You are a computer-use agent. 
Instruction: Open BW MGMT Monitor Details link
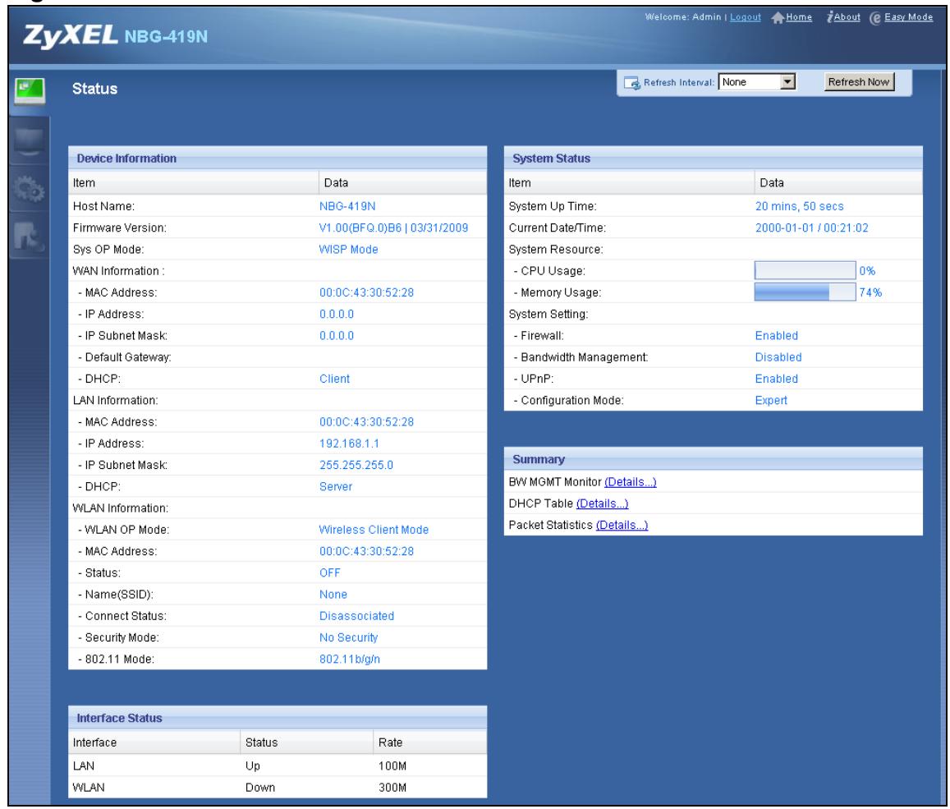[630, 482]
